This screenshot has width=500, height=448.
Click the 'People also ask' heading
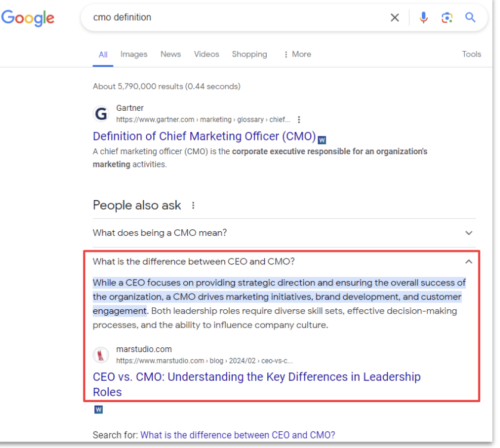pyautogui.click(x=137, y=206)
